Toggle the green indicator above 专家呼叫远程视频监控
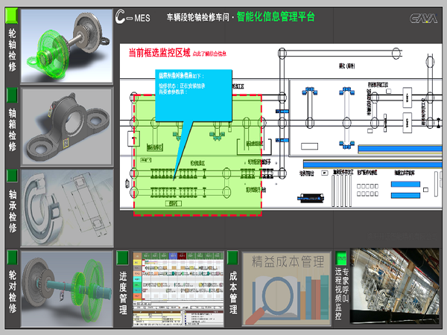 point(341,258)
